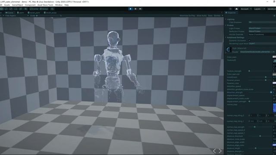The width and height of the screenshot is (276, 155).
Task: Open the cloud services icon
Action: pyautogui.click(x=236, y=9)
